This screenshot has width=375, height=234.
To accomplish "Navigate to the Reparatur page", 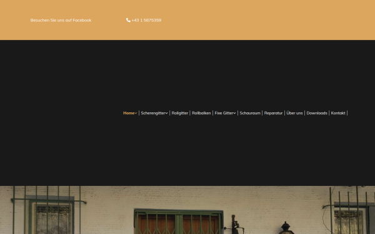I will 273,113.
